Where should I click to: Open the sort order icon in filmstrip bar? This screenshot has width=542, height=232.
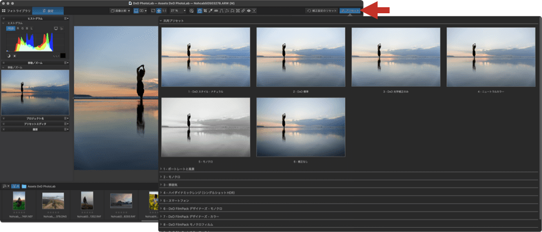[6, 186]
